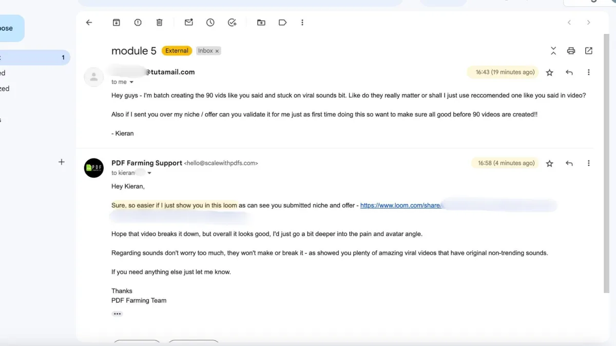
Task: Delete the conversation with the trash icon
Action: click(159, 23)
